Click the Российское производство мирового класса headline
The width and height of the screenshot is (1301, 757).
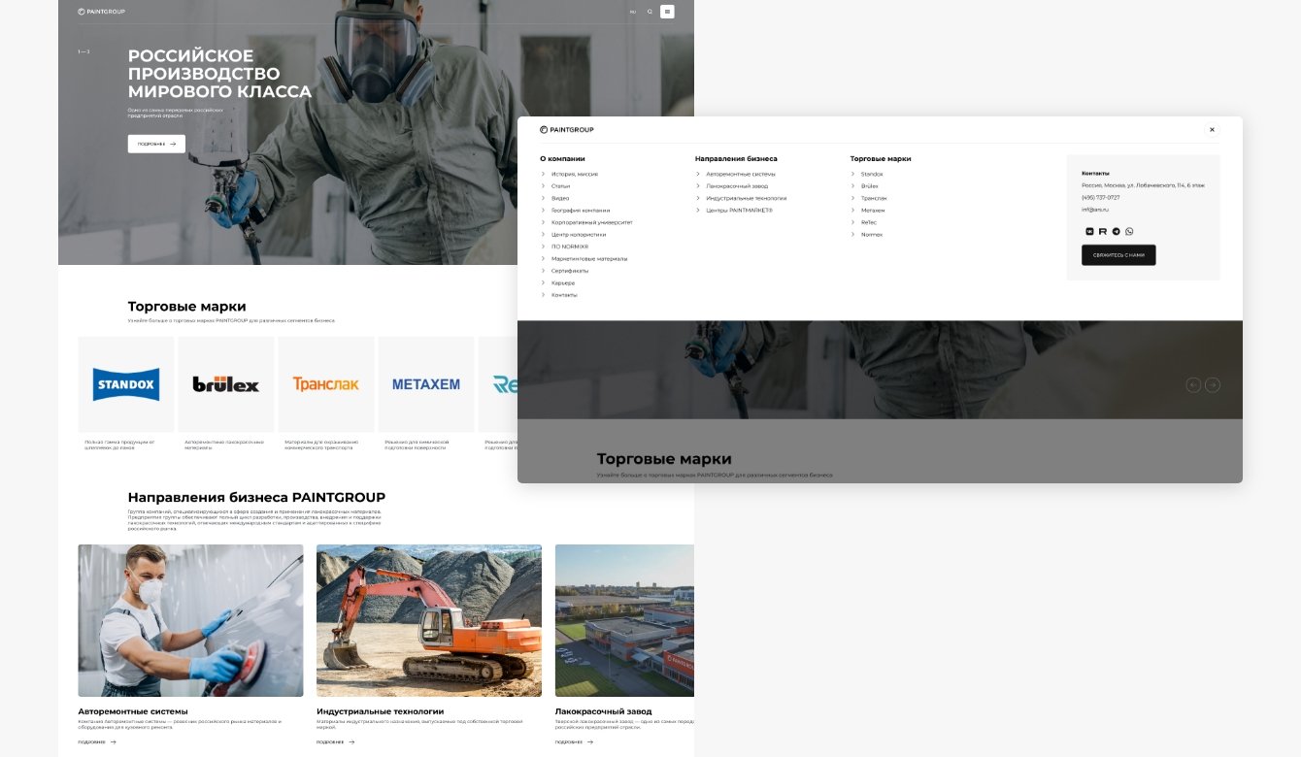(219, 74)
